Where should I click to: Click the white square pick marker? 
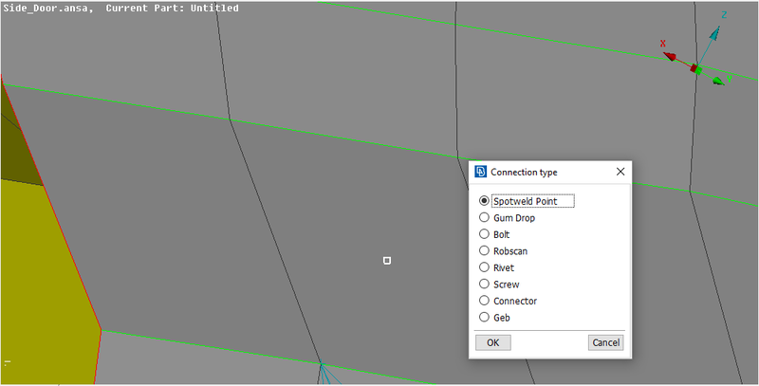pyautogui.click(x=387, y=261)
